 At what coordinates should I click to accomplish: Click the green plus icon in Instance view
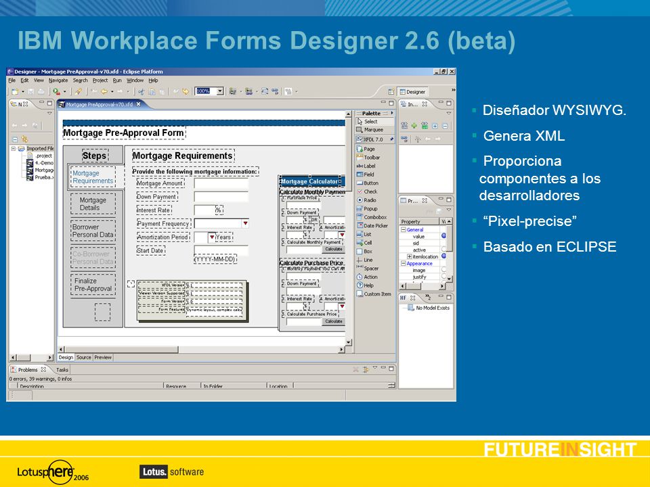414,126
